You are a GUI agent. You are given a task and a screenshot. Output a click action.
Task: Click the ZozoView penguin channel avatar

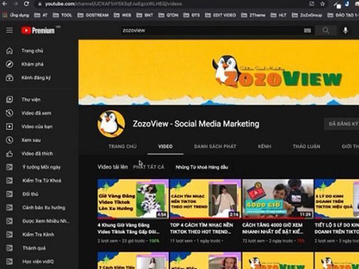point(111,124)
